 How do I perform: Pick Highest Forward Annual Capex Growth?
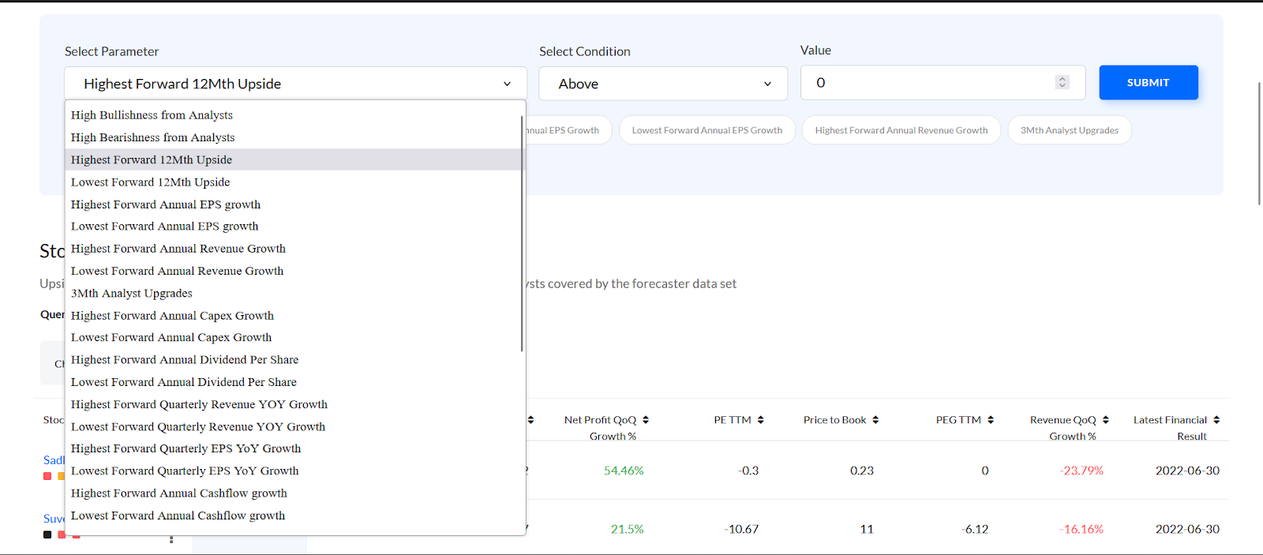[x=172, y=316]
